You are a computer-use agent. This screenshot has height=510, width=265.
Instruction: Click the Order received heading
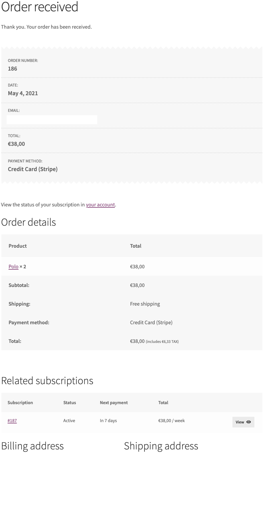click(x=40, y=7)
